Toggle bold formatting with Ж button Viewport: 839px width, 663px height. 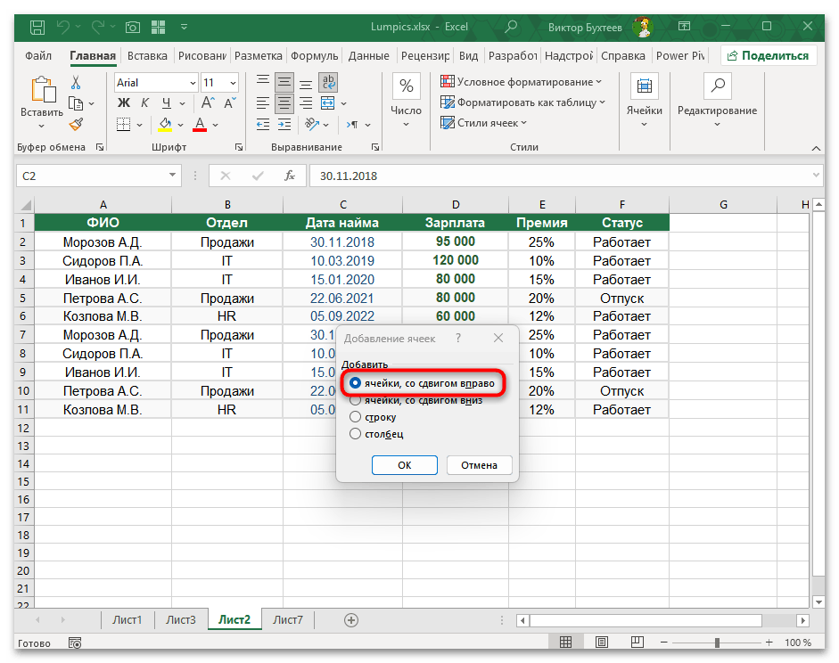[123, 103]
